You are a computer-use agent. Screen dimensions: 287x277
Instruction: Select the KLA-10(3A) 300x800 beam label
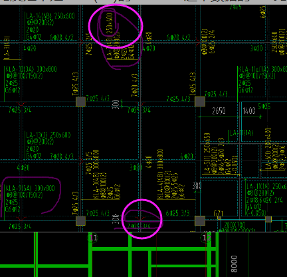click(x=31, y=69)
